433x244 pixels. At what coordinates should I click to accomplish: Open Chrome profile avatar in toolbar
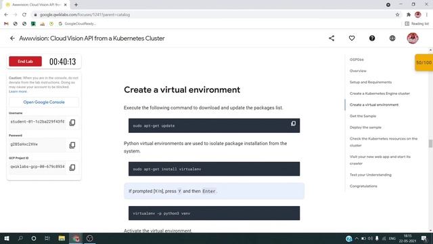[418, 15]
